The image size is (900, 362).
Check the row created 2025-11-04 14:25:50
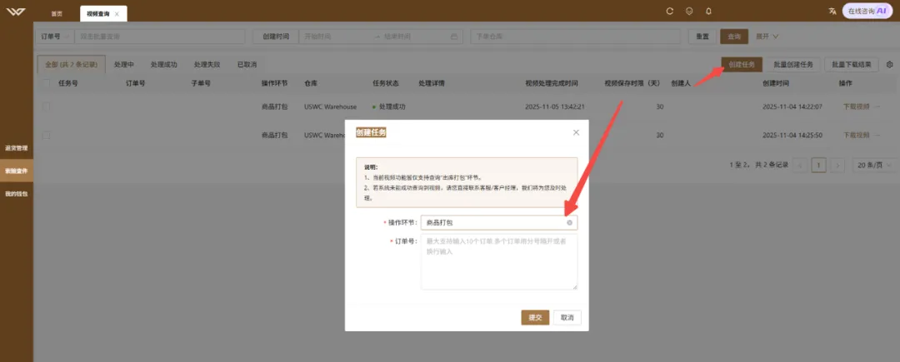[46, 135]
